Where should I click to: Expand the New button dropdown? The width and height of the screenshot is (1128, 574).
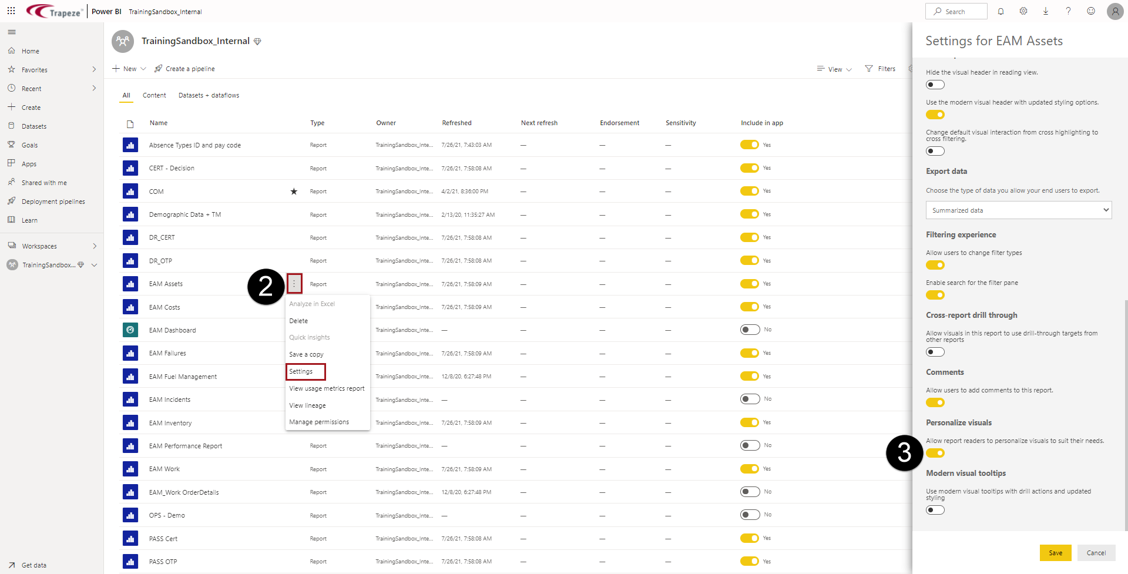[x=143, y=69]
